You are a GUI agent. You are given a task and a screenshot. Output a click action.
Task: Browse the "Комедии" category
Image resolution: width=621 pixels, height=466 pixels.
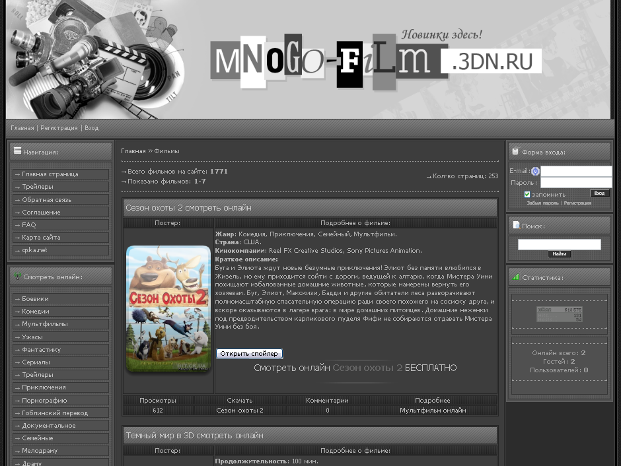tap(61, 312)
